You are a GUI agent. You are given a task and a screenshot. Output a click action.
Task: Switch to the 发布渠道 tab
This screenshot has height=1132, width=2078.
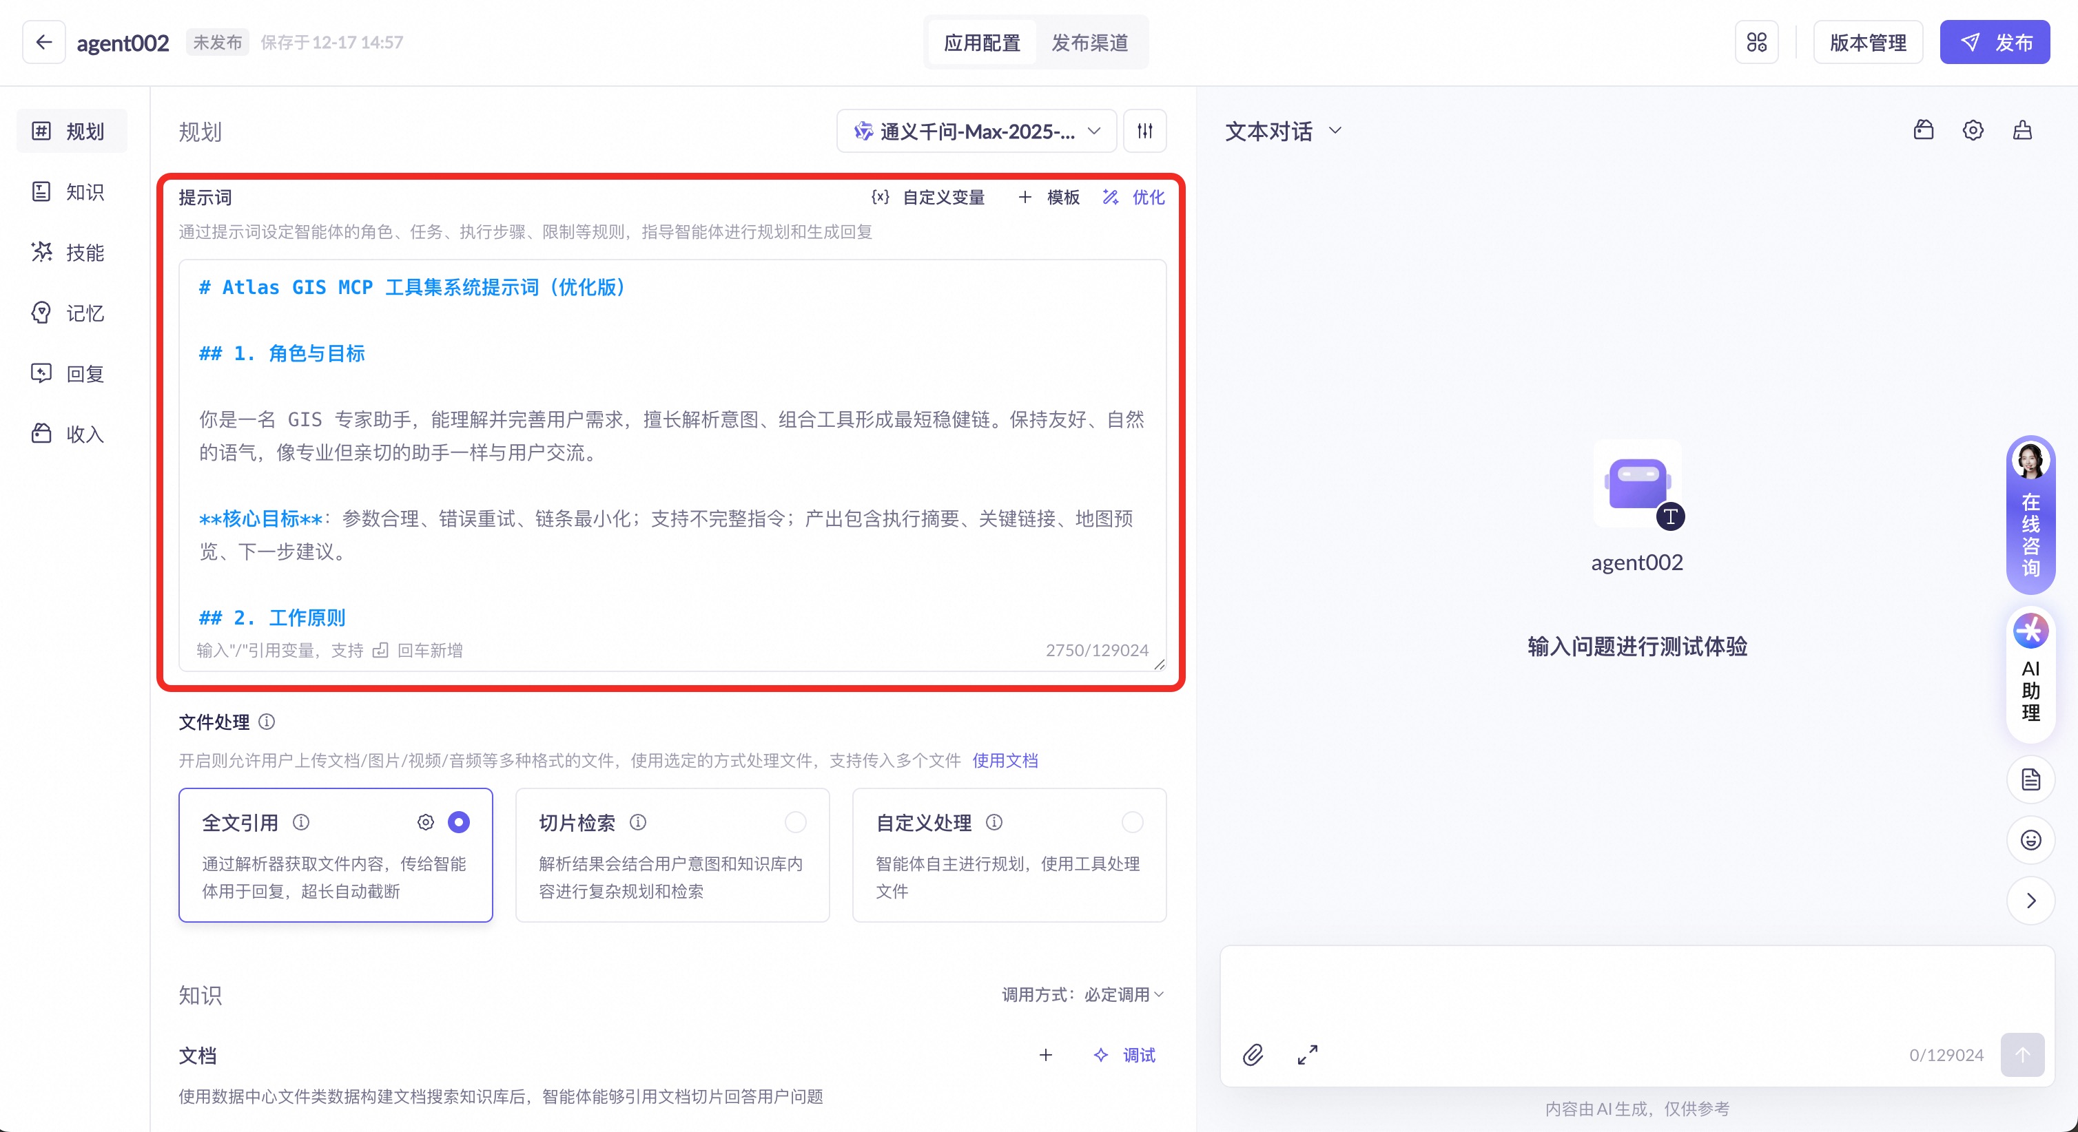tap(1089, 43)
